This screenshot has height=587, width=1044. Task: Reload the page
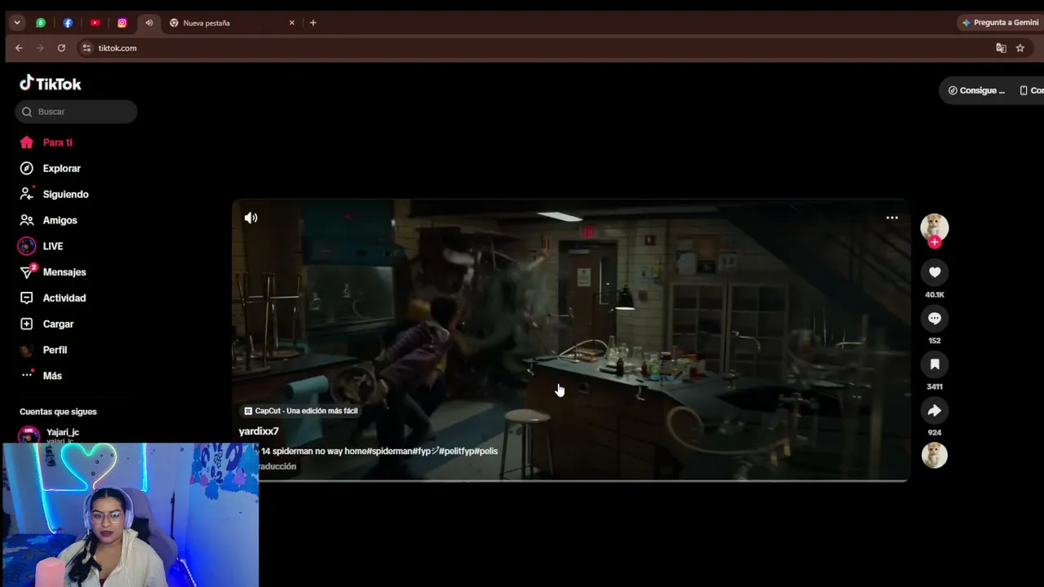61,48
